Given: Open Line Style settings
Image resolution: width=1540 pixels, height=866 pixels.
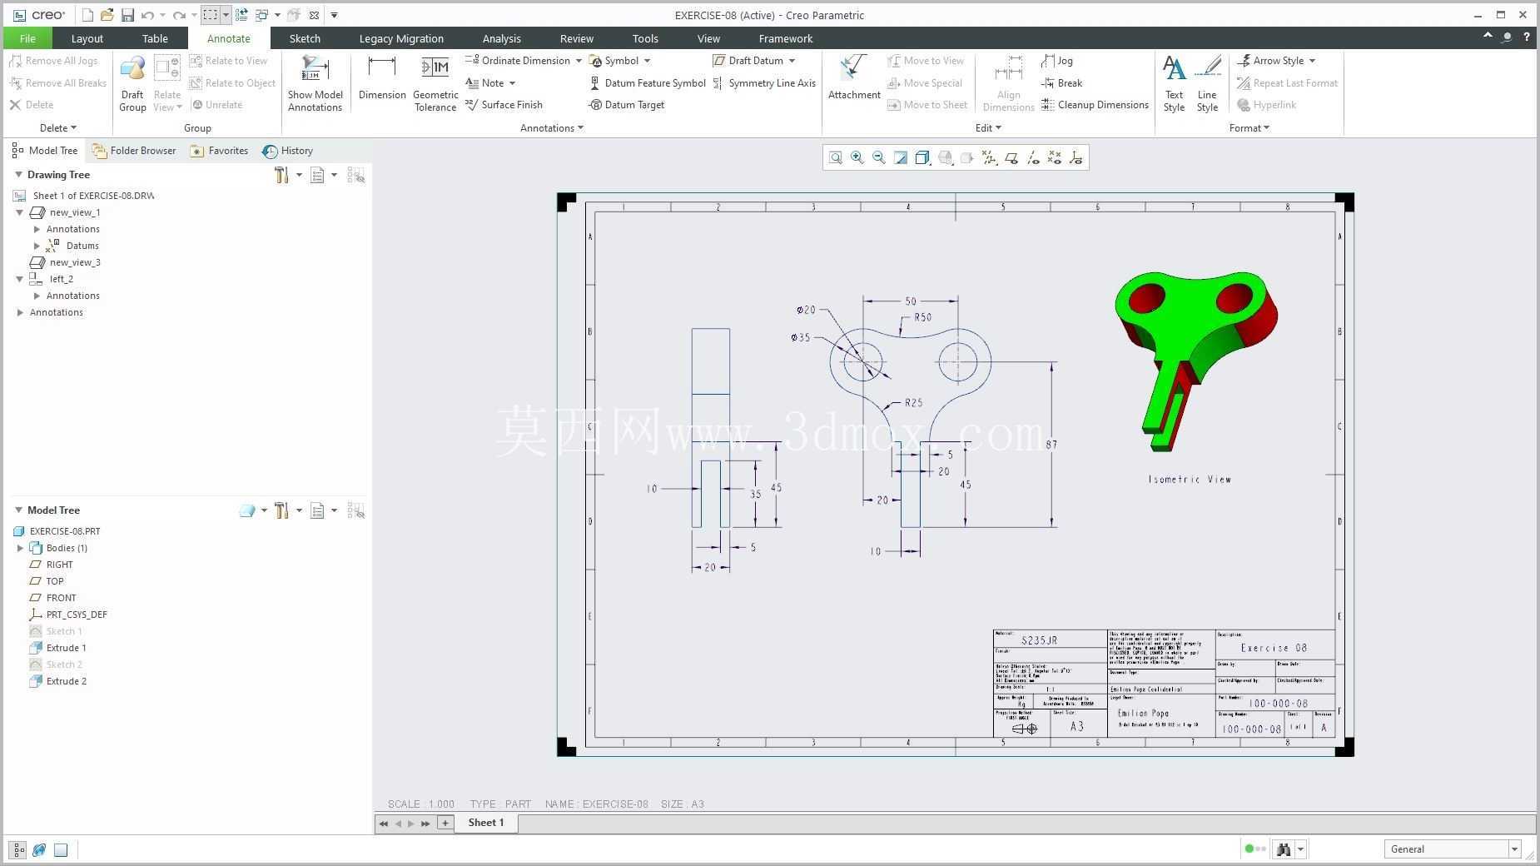Looking at the screenshot, I should (1207, 83).
